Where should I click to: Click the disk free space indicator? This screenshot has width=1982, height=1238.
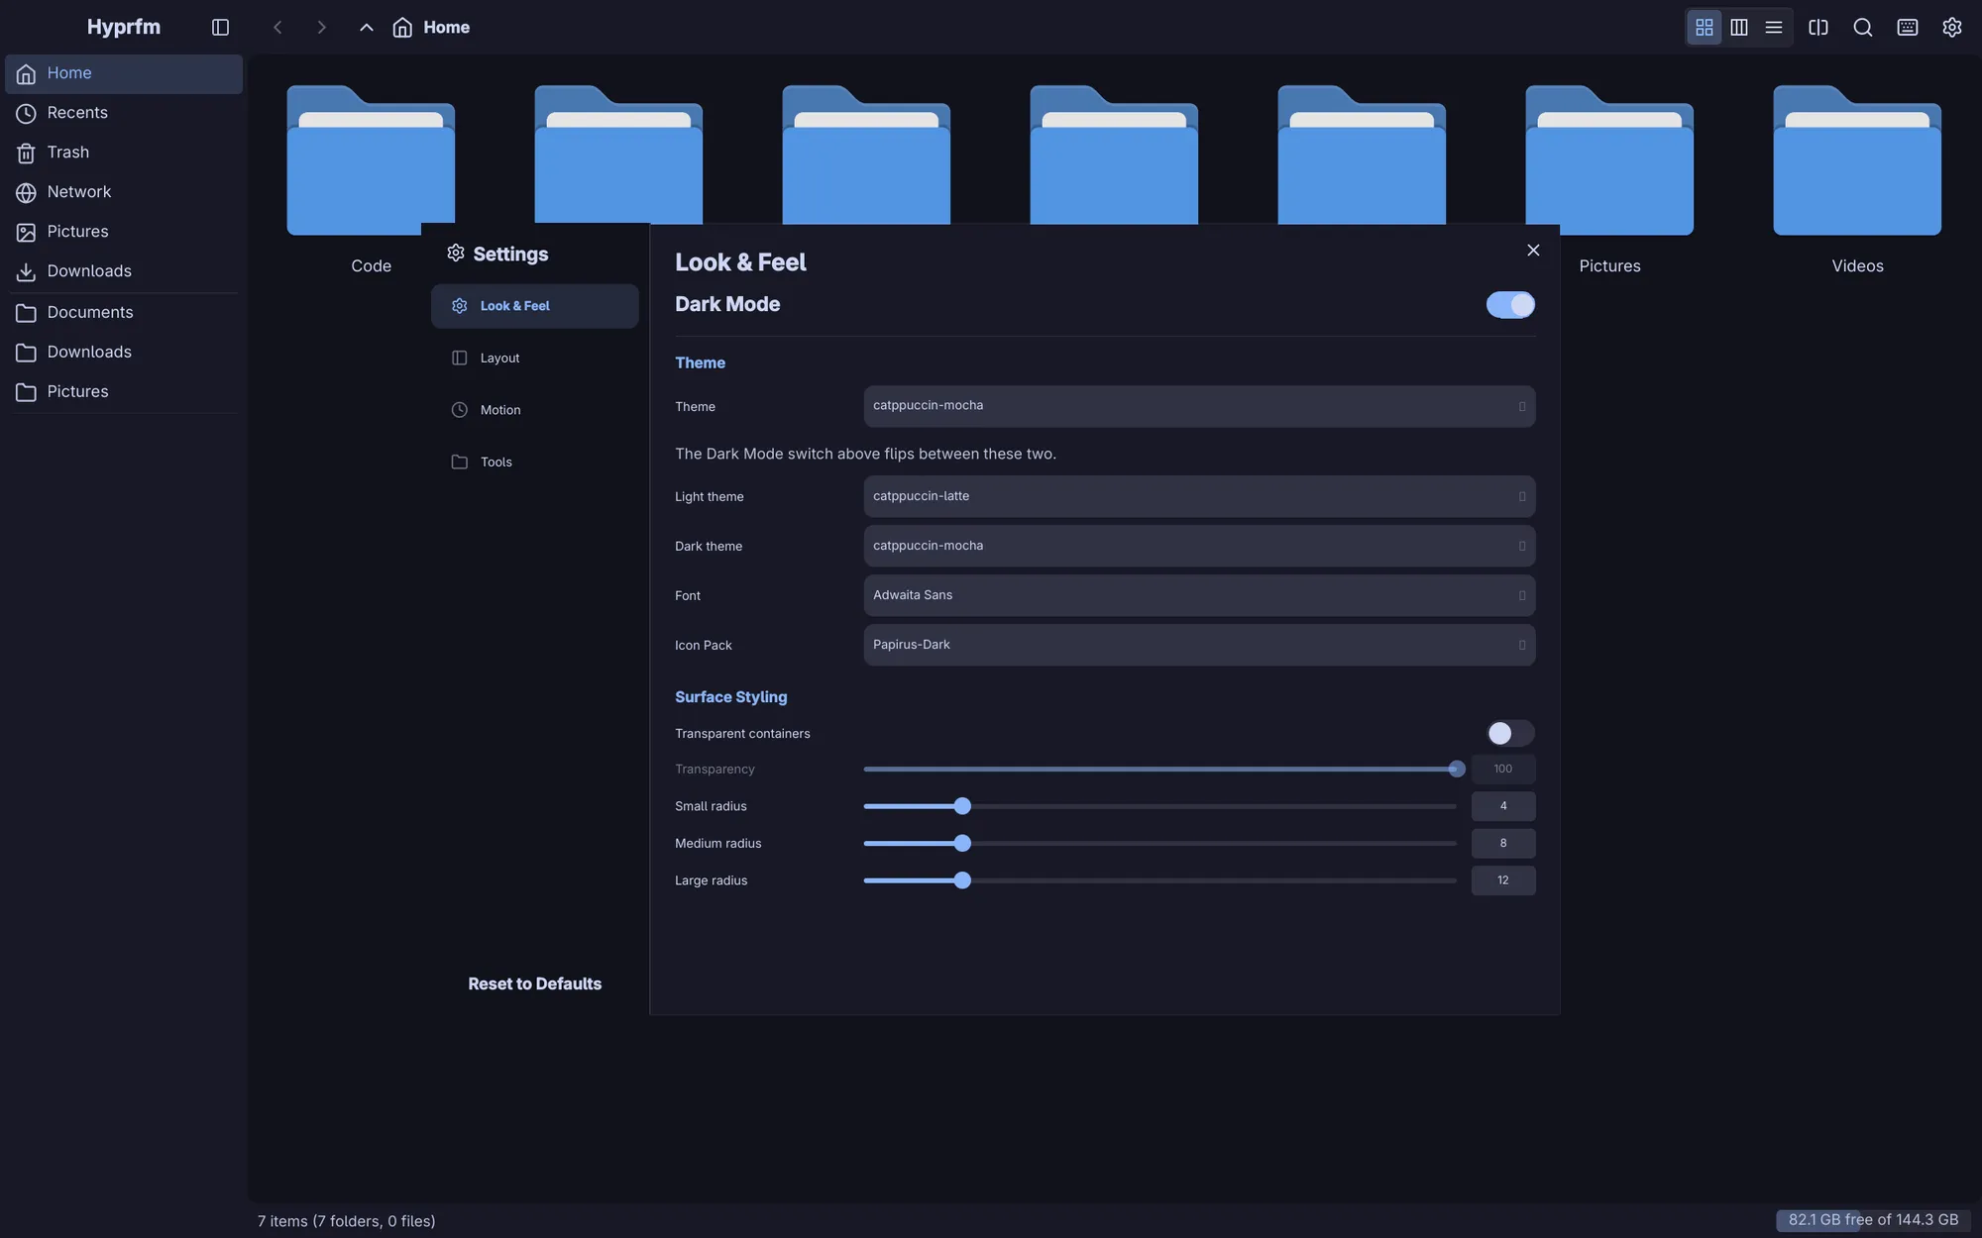coord(1873,1221)
